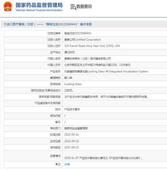Click the 2022-09-16 date in the 生效日期 row

click(71, 141)
